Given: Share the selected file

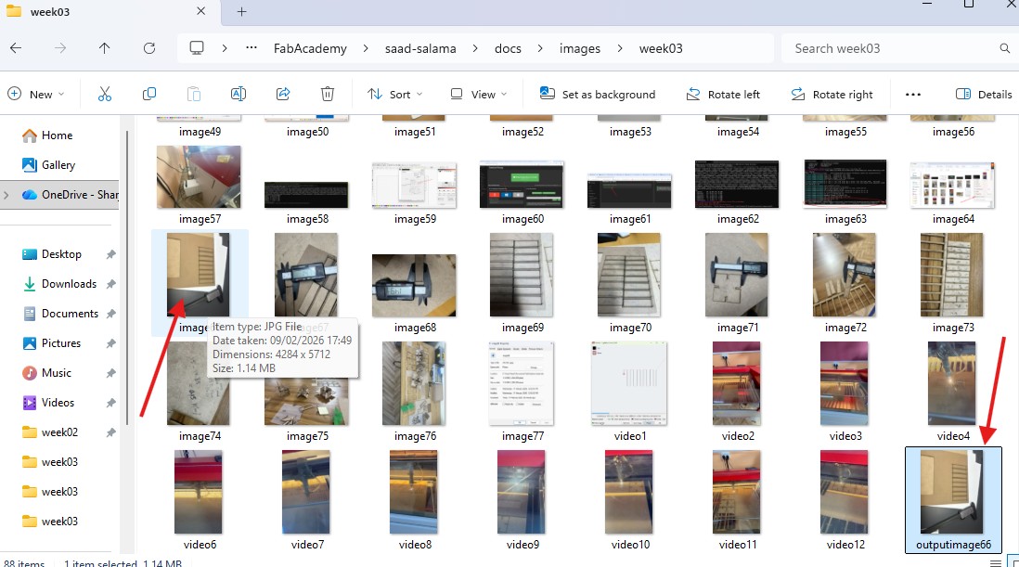Looking at the screenshot, I should [x=283, y=94].
